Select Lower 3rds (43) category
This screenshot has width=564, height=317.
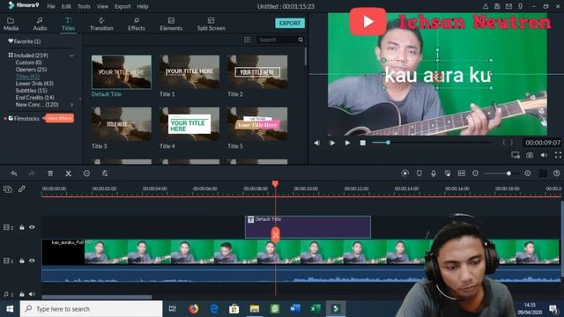(x=34, y=84)
